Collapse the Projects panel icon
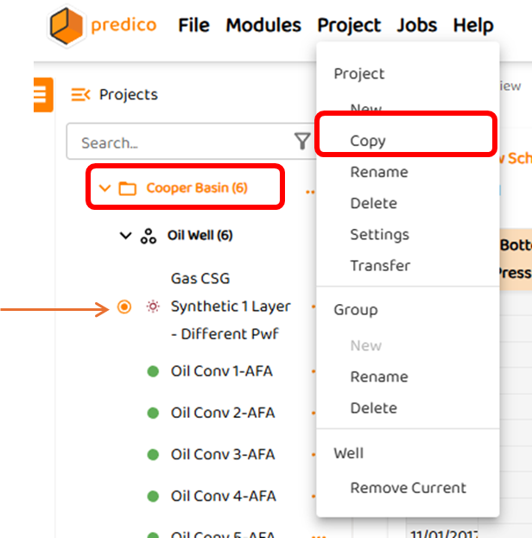532x538 pixels. click(81, 95)
